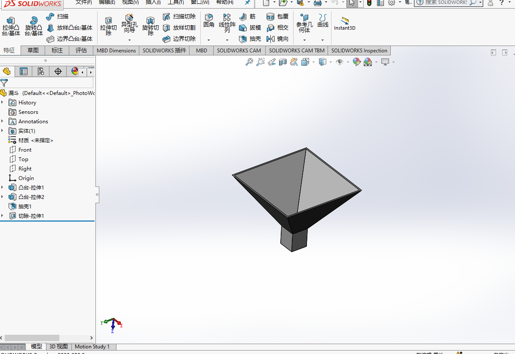Viewport: 515px width, 354px height.
Task: Open the PropertyManager tab
Action: (24, 71)
